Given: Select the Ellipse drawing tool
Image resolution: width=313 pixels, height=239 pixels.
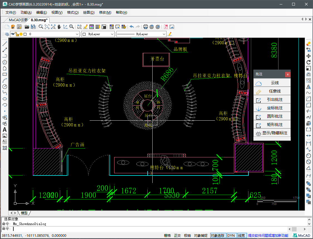Looking at the screenshot, I should [x=4, y=99].
